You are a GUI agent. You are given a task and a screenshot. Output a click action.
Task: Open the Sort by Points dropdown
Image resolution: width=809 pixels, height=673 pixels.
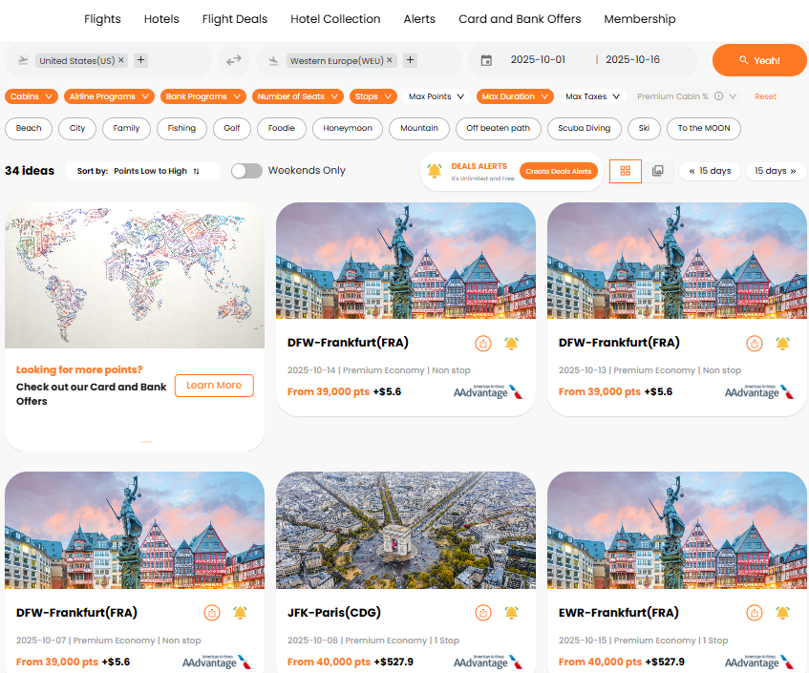coord(156,171)
